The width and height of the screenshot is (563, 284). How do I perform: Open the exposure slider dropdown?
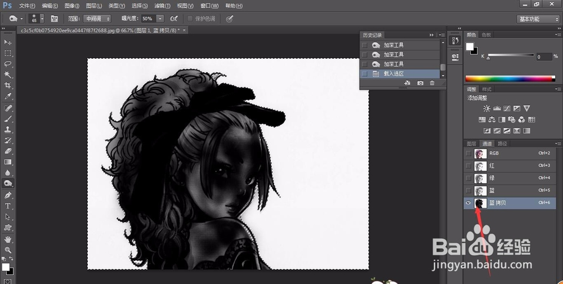[160, 19]
